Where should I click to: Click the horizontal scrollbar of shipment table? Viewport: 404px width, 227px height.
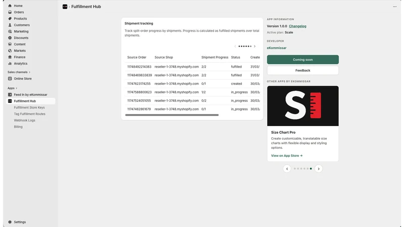[172, 115]
